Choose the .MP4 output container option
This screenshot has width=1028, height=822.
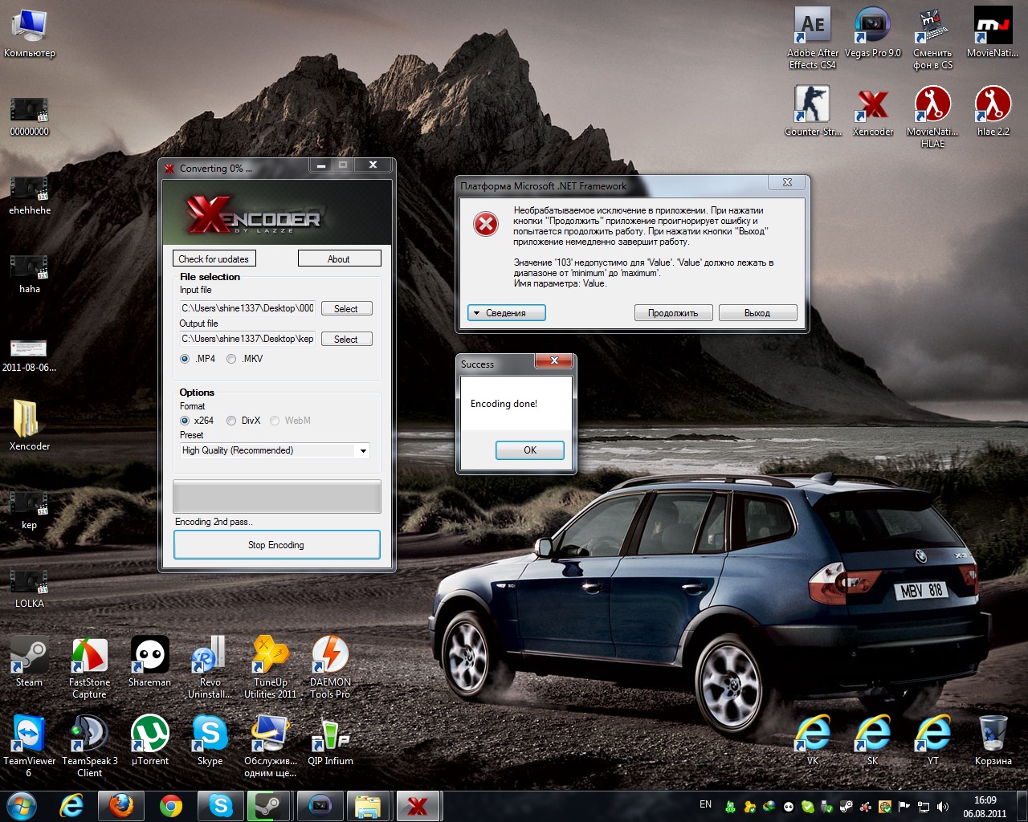185,359
